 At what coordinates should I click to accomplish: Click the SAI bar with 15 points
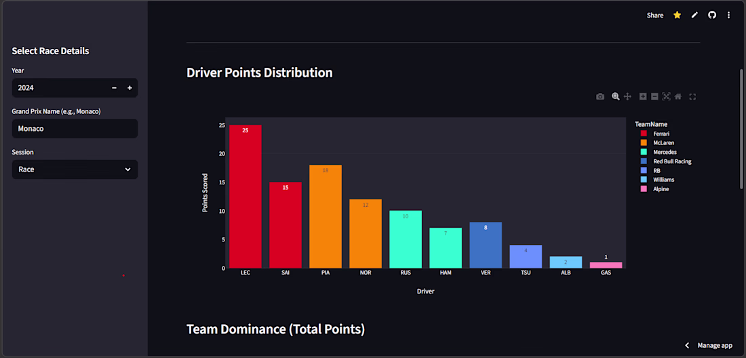(286, 225)
